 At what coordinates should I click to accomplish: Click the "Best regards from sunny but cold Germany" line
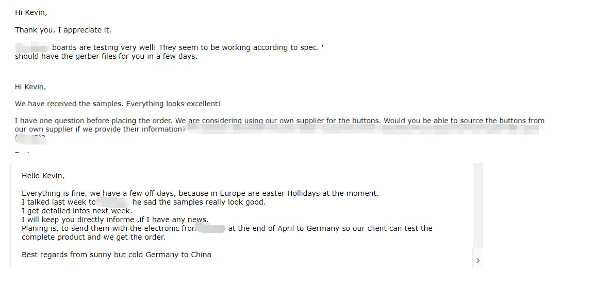pyautogui.click(x=117, y=255)
